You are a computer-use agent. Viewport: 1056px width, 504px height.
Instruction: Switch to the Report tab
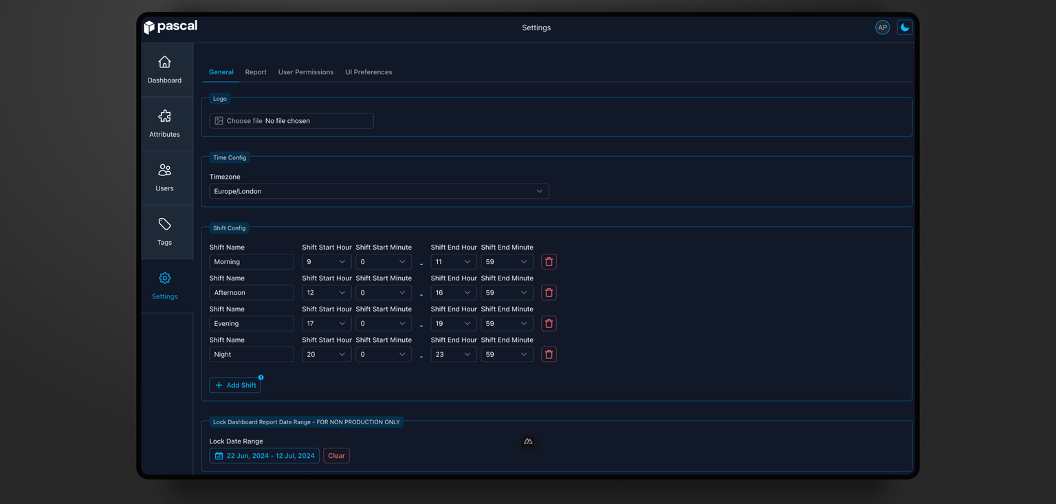(x=256, y=72)
